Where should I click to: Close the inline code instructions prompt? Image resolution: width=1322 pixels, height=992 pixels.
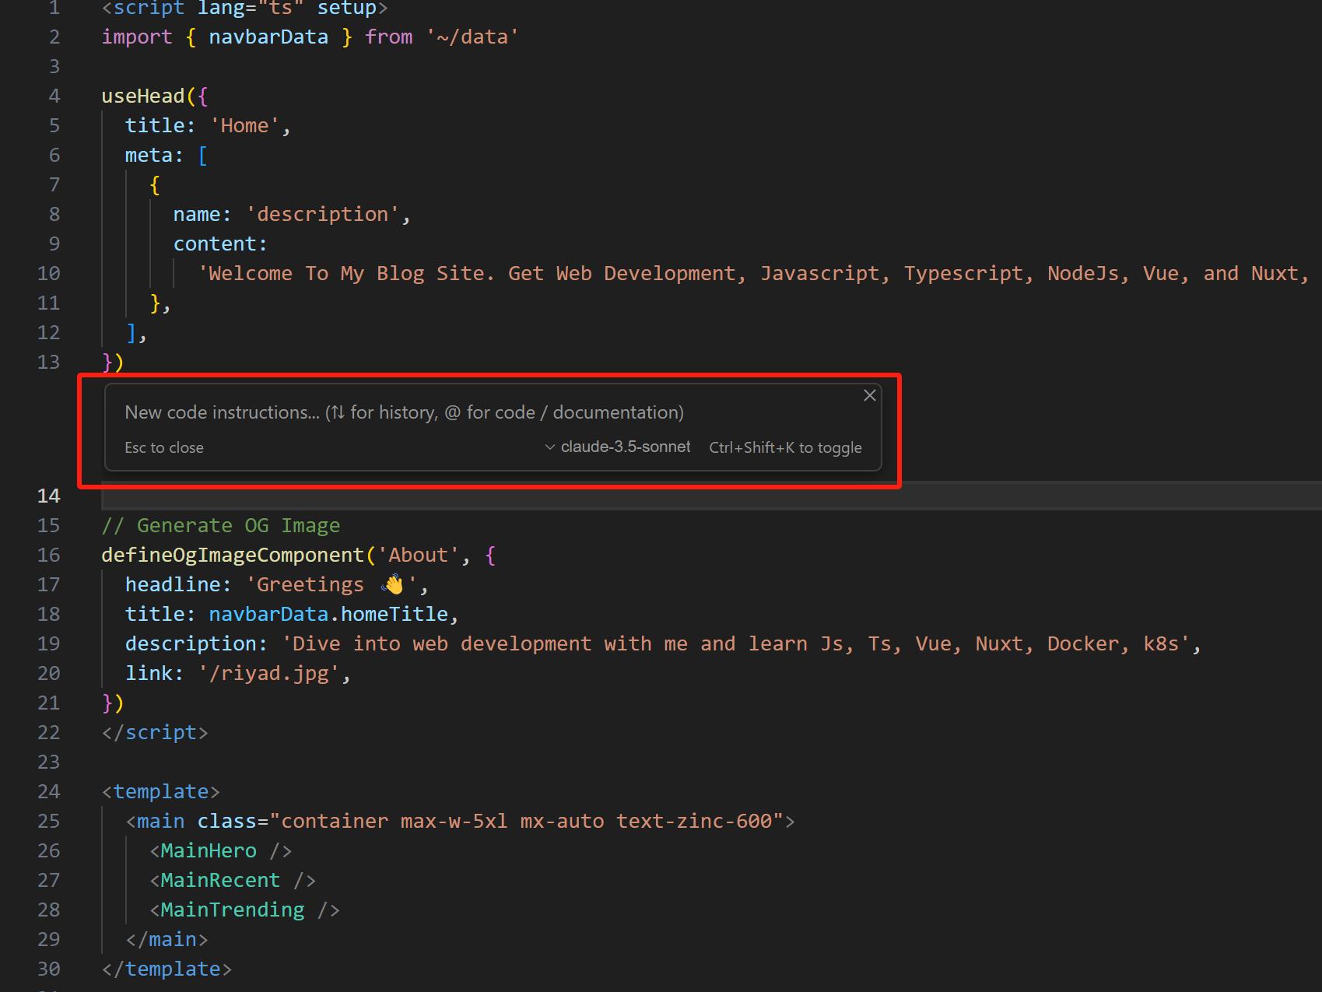coord(869,395)
